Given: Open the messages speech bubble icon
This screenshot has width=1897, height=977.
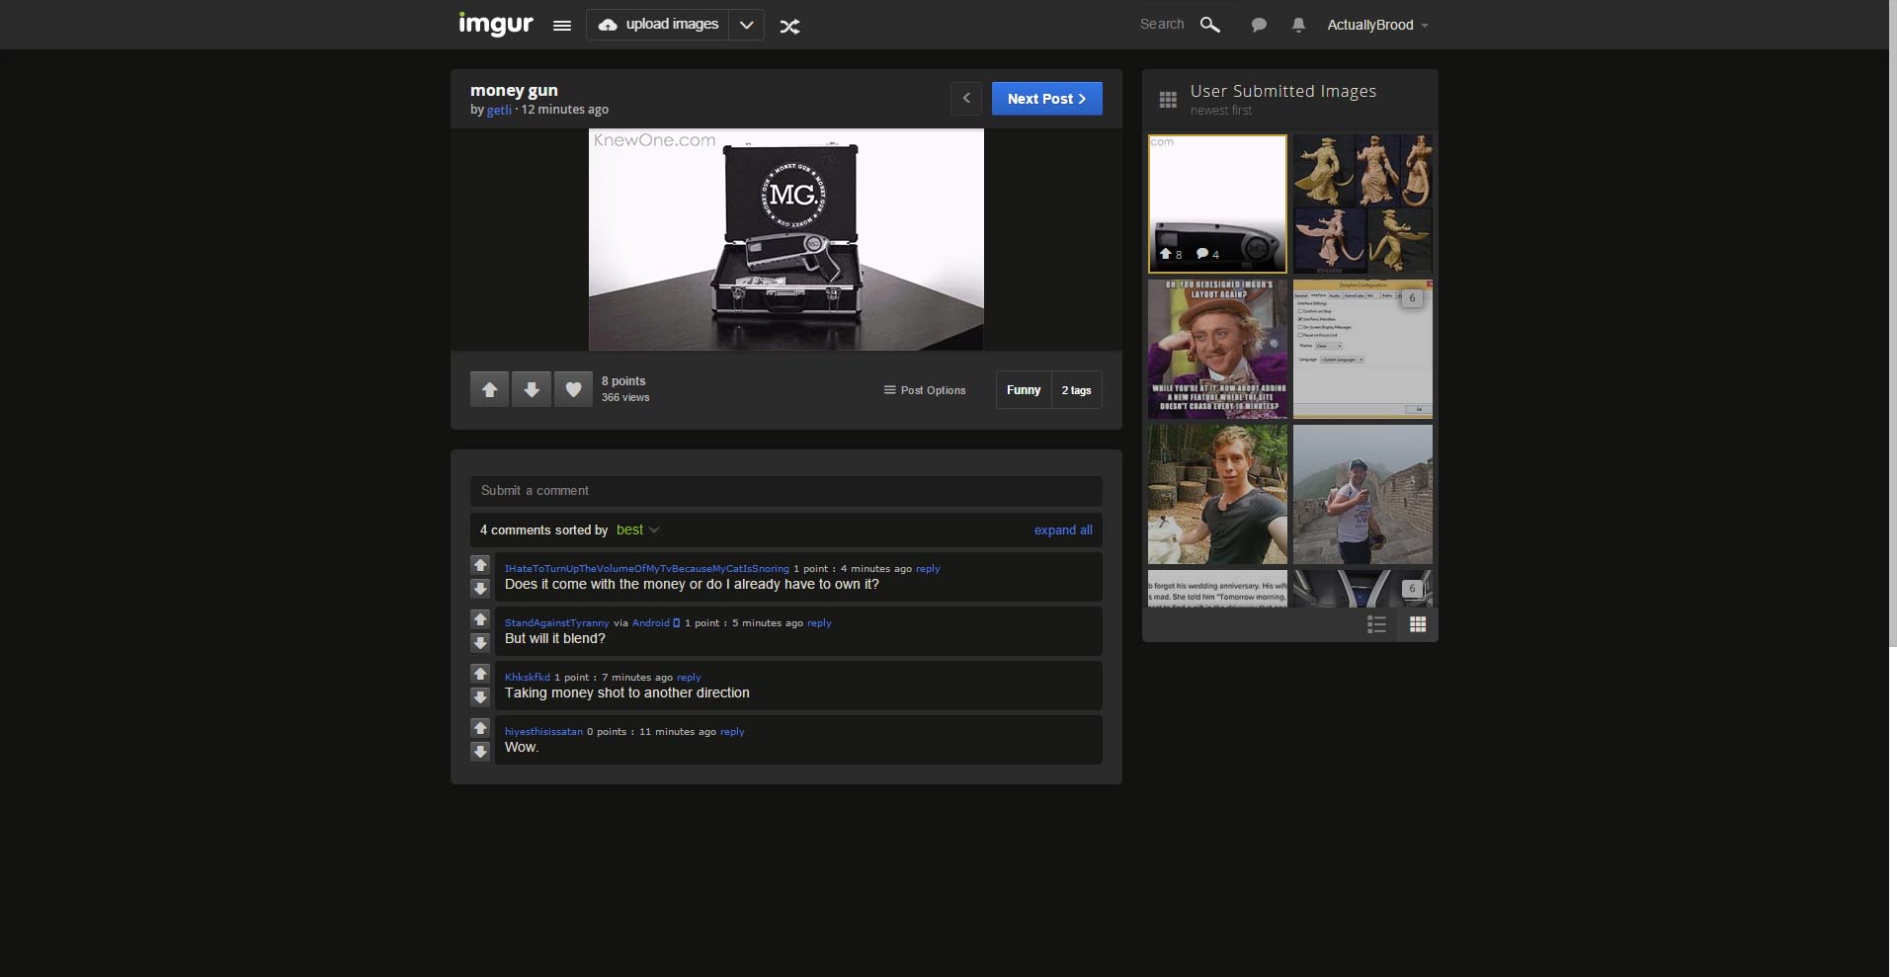Looking at the screenshot, I should click(1259, 26).
